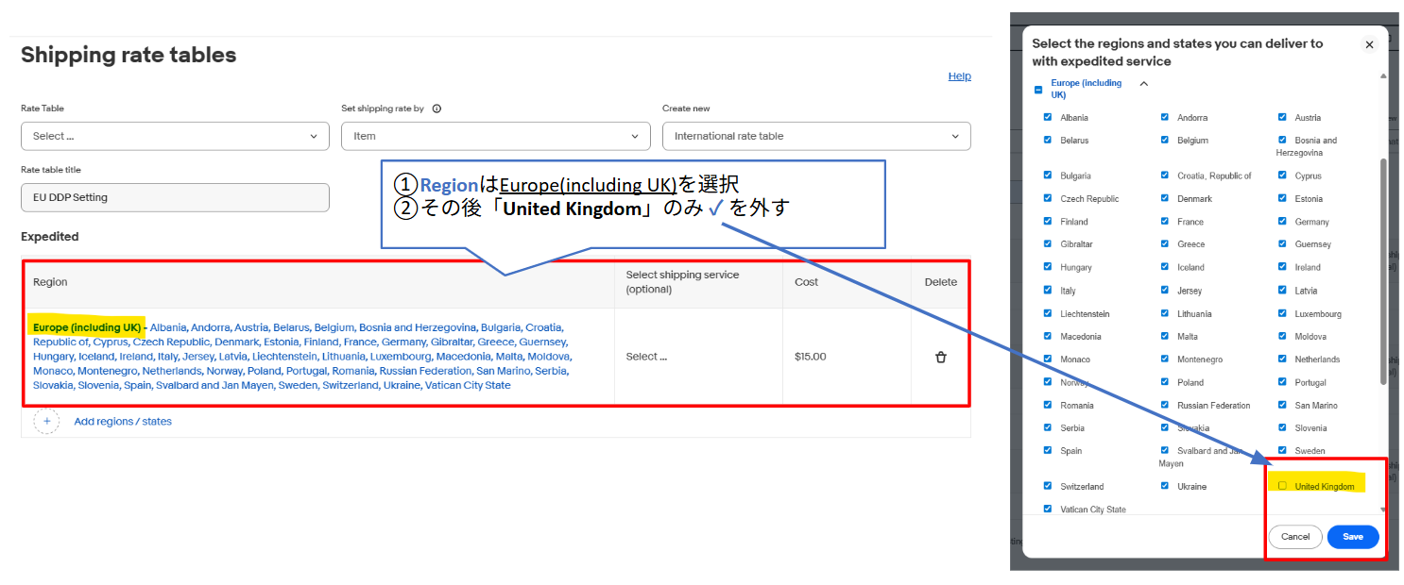The height and width of the screenshot is (585, 1404).
Task: Click the dialog's vertical scrollbar thumb
Action: click(1383, 271)
